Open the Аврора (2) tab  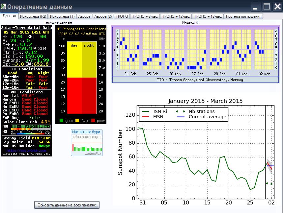[x=103, y=16]
